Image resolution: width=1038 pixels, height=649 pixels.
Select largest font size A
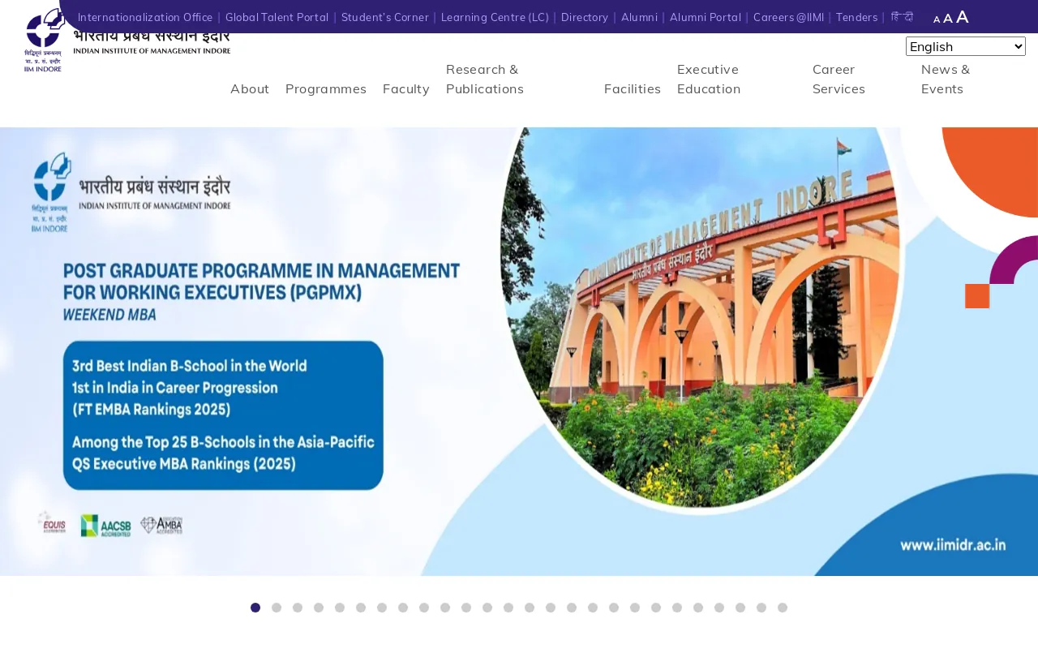click(x=963, y=17)
